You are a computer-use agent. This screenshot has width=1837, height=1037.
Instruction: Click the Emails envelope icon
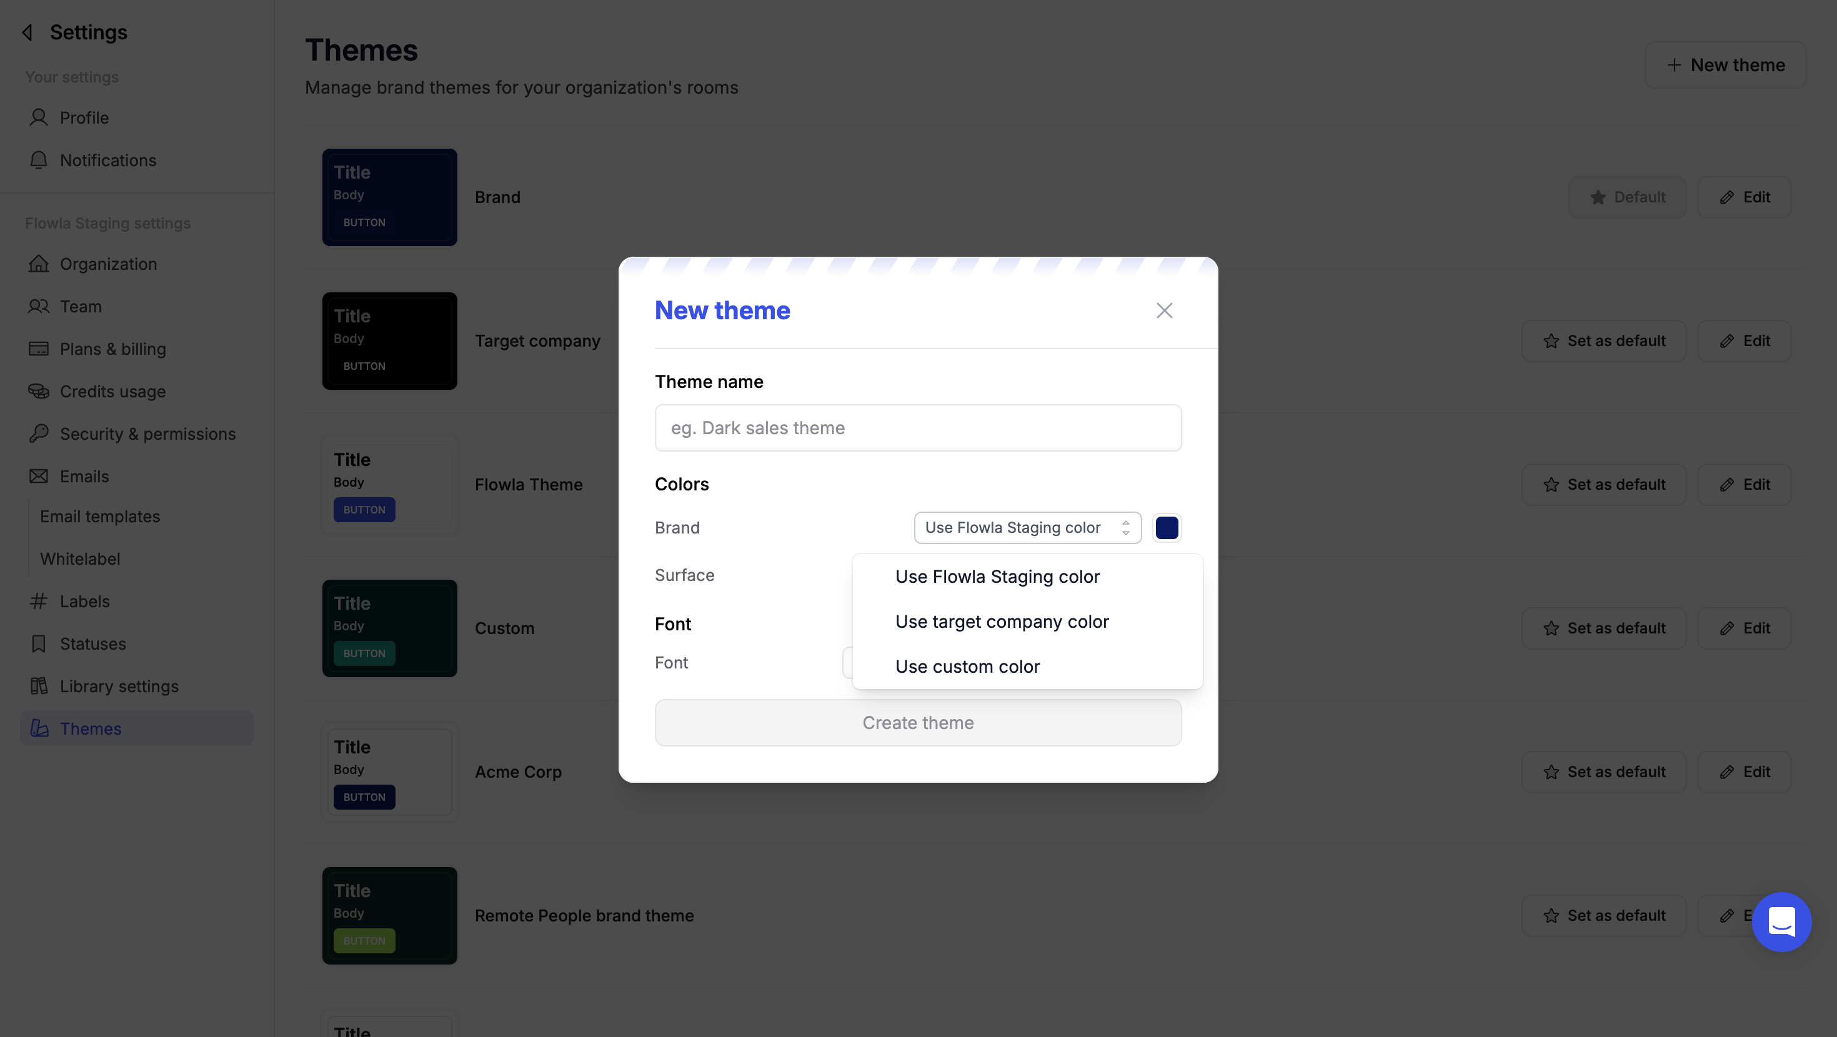coord(39,475)
